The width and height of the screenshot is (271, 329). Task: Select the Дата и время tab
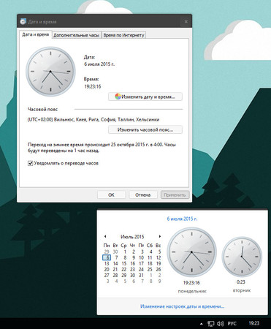click(x=36, y=34)
